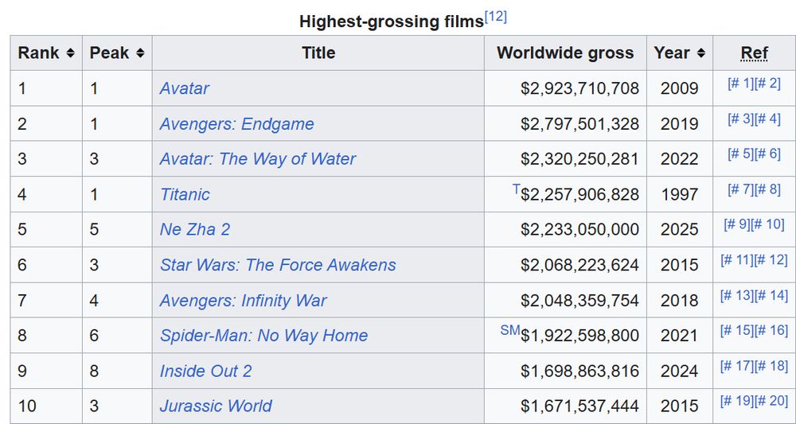
Task: Open the Avatar film link
Action: pos(185,88)
